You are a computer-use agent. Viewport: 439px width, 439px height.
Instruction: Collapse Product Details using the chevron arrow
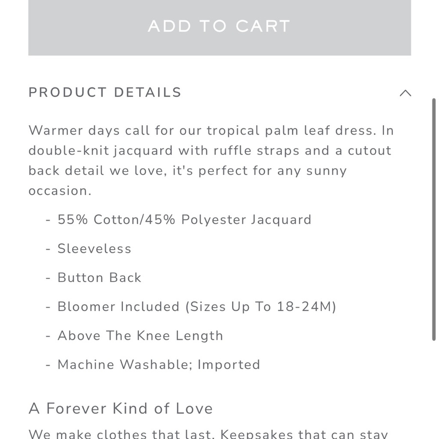pos(405,93)
